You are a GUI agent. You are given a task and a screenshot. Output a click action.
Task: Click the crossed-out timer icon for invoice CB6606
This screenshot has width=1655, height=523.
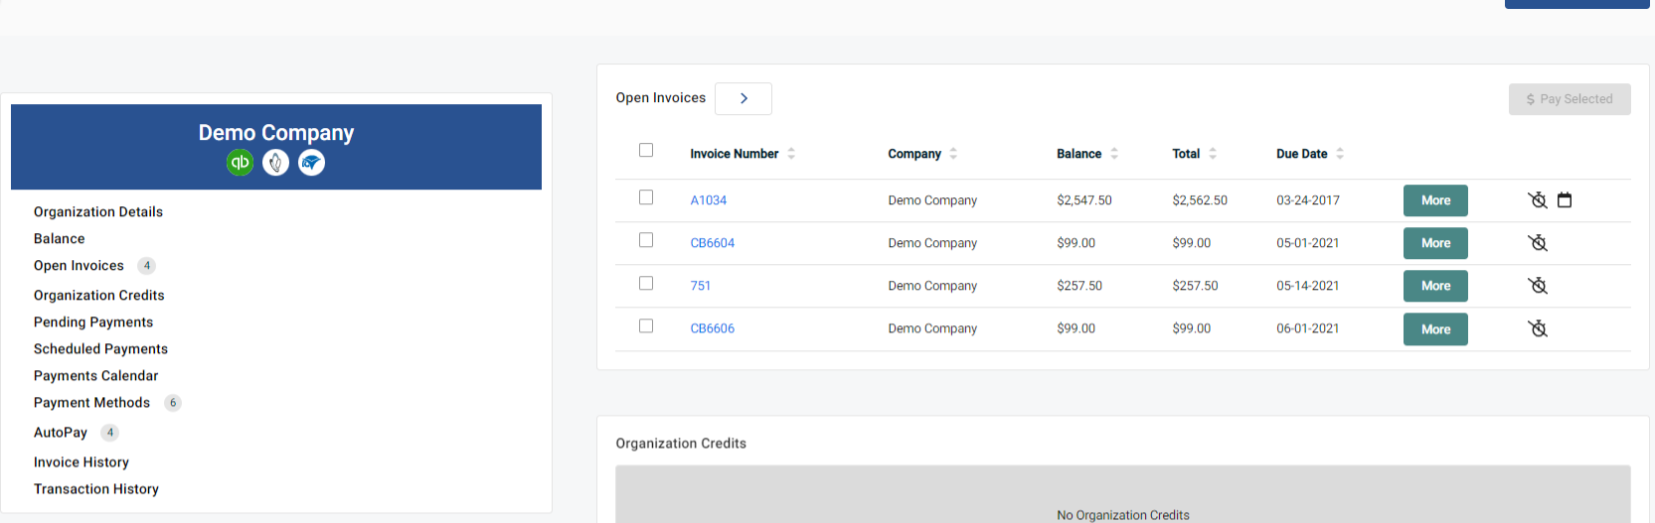tap(1537, 328)
